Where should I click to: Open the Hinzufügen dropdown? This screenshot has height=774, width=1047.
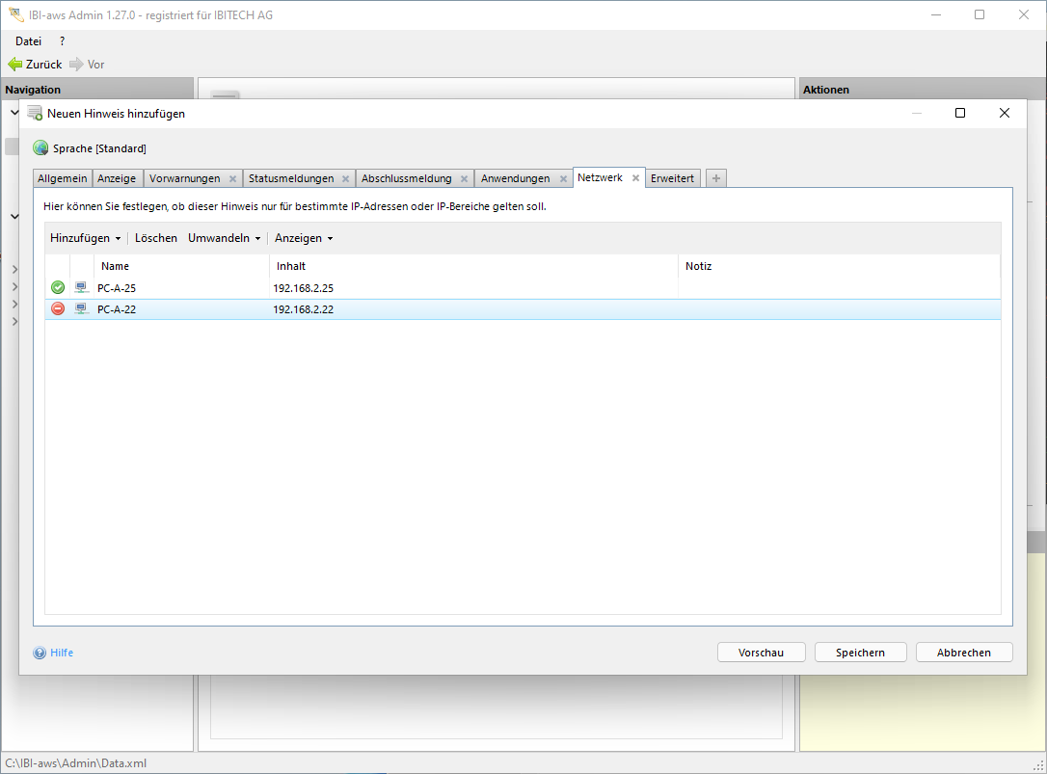coord(85,238)
